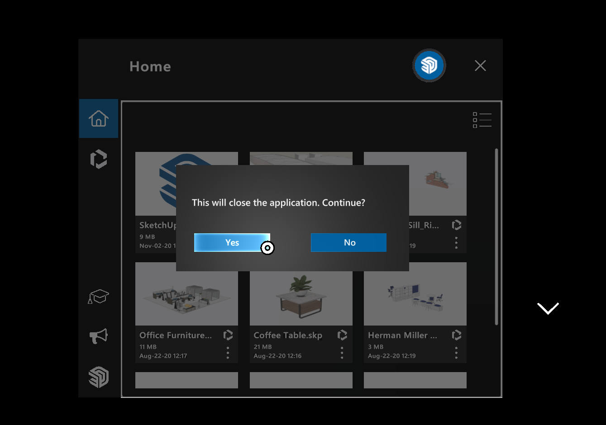Open options menu for Coffee Table.skp

tap(342, 353)
